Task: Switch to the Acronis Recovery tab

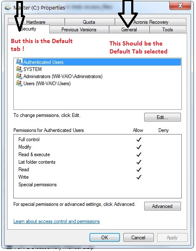Action: coord(150,22)
